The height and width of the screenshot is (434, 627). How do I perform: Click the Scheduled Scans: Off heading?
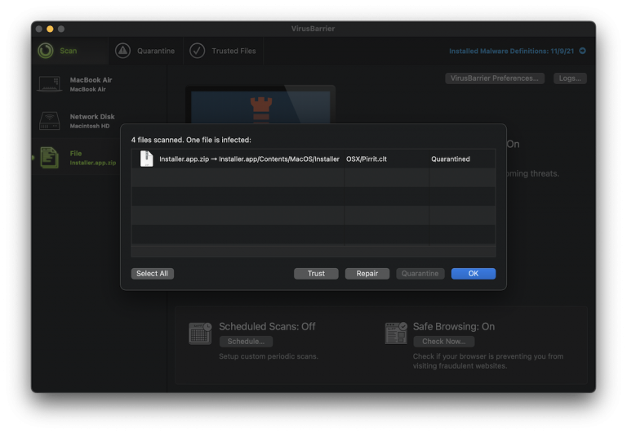pyautogui.click(x=267, y=326)
